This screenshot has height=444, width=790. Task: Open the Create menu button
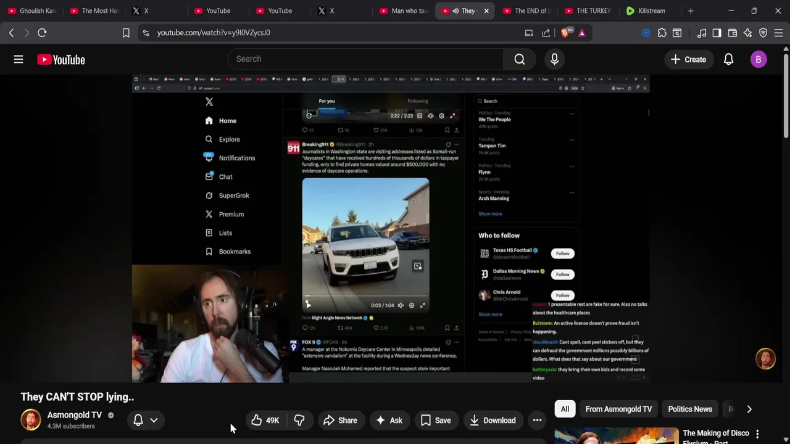(x=689, y=59)
